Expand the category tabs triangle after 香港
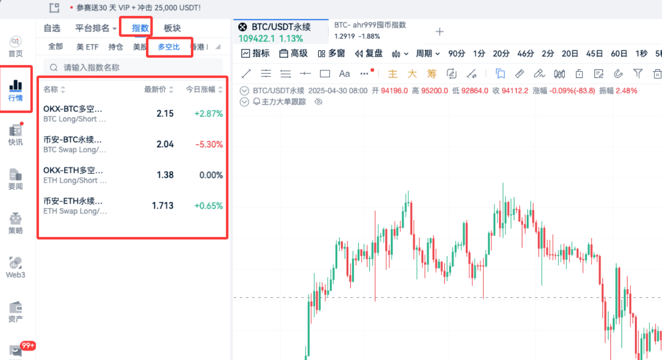Viewport: 662px width, 360px height. [218, 47]
